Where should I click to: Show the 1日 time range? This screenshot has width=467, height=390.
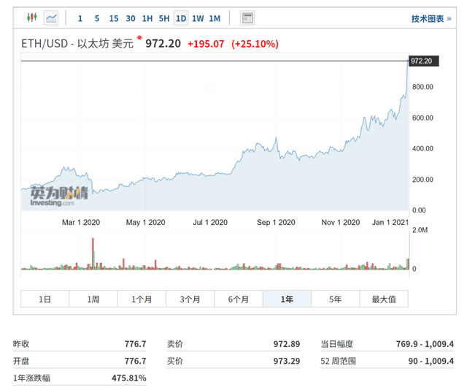tap(45, 299)
